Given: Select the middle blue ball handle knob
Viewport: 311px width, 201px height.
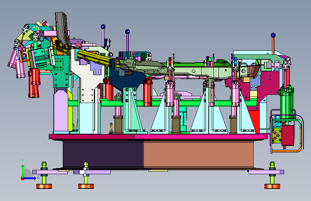Looking at the screenshot, I should pos(127,31).
